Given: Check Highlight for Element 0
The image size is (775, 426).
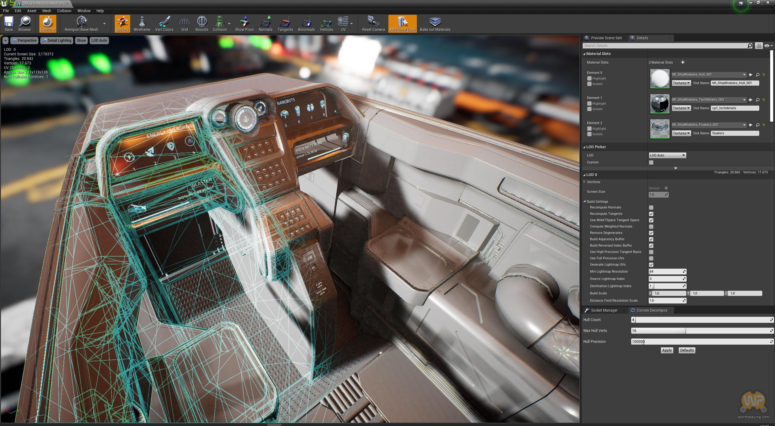Looking at the screenshot, I should tap(589, 78).
